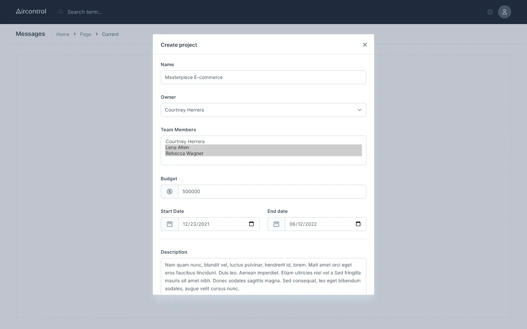Click the End date value 06/12/2022
Image resolution: width=527 pixels, height=329 pixels.
click(x=303, y=224)
